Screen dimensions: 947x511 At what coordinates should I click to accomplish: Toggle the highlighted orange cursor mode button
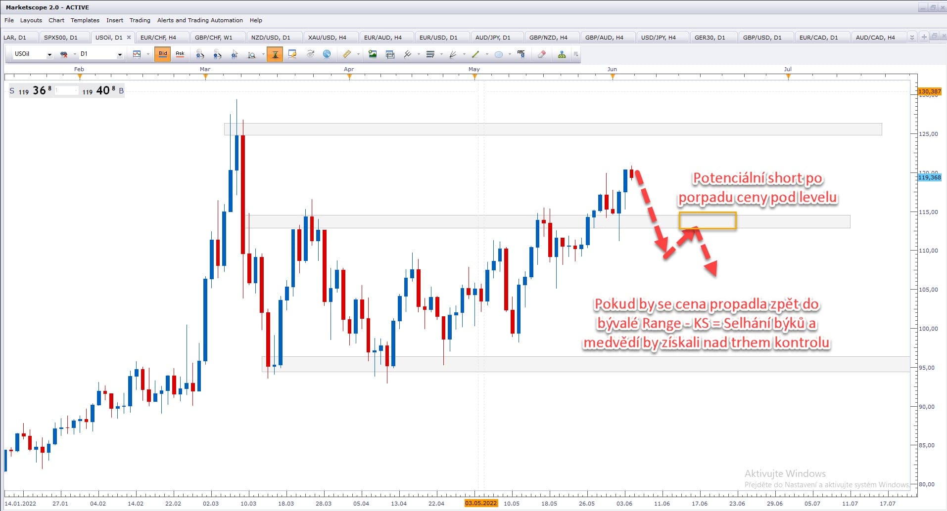coord(275,54)
